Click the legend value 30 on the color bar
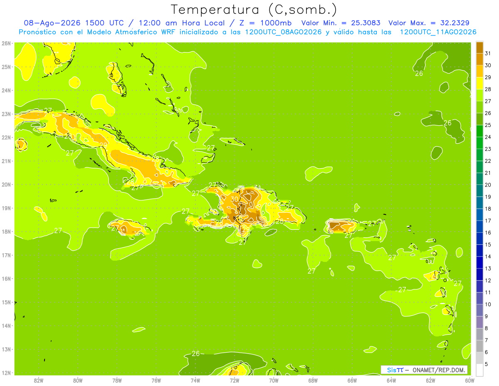The image size is (499, 386). tap(488, 65)
